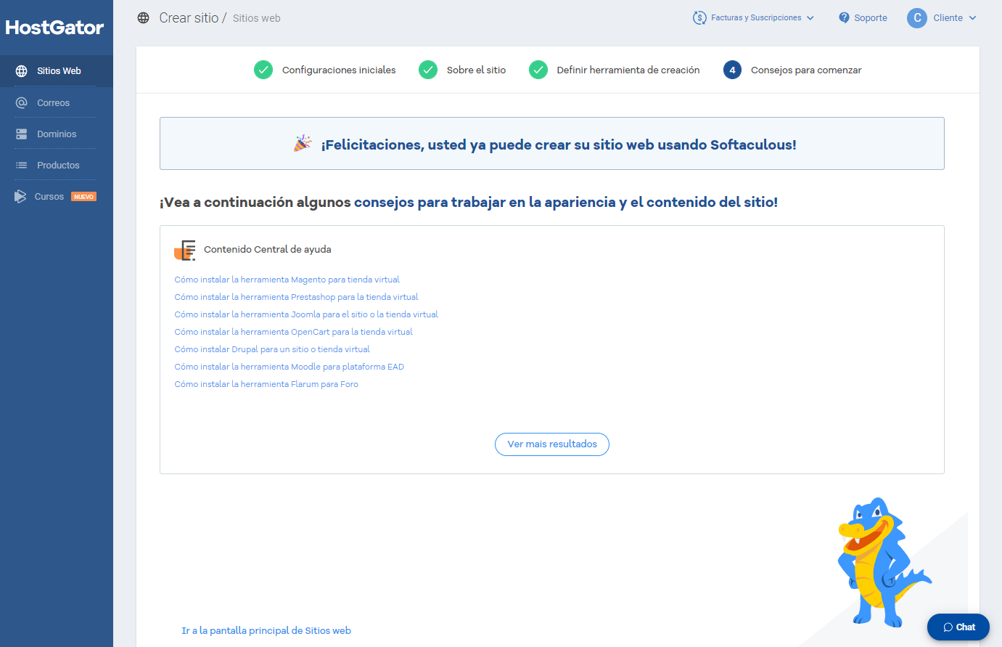1002x647 pixels.
Task: Click the Cliente avatar circle
Action: pos(917,18)
